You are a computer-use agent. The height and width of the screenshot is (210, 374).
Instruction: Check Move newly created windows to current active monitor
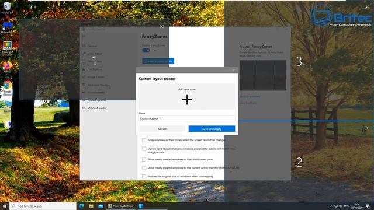coord(144,168)
